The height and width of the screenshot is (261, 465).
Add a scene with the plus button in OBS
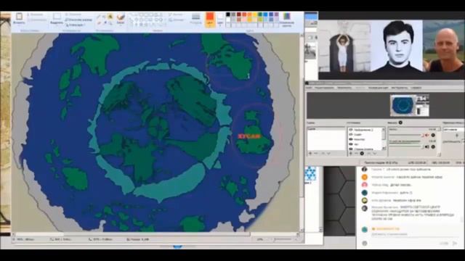[x=310, y=153]
